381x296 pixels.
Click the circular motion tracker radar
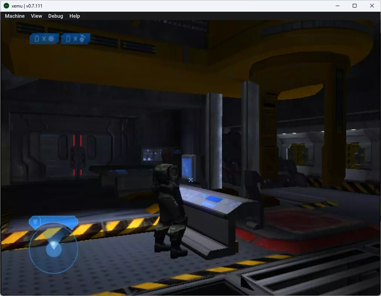click(54, 248)
